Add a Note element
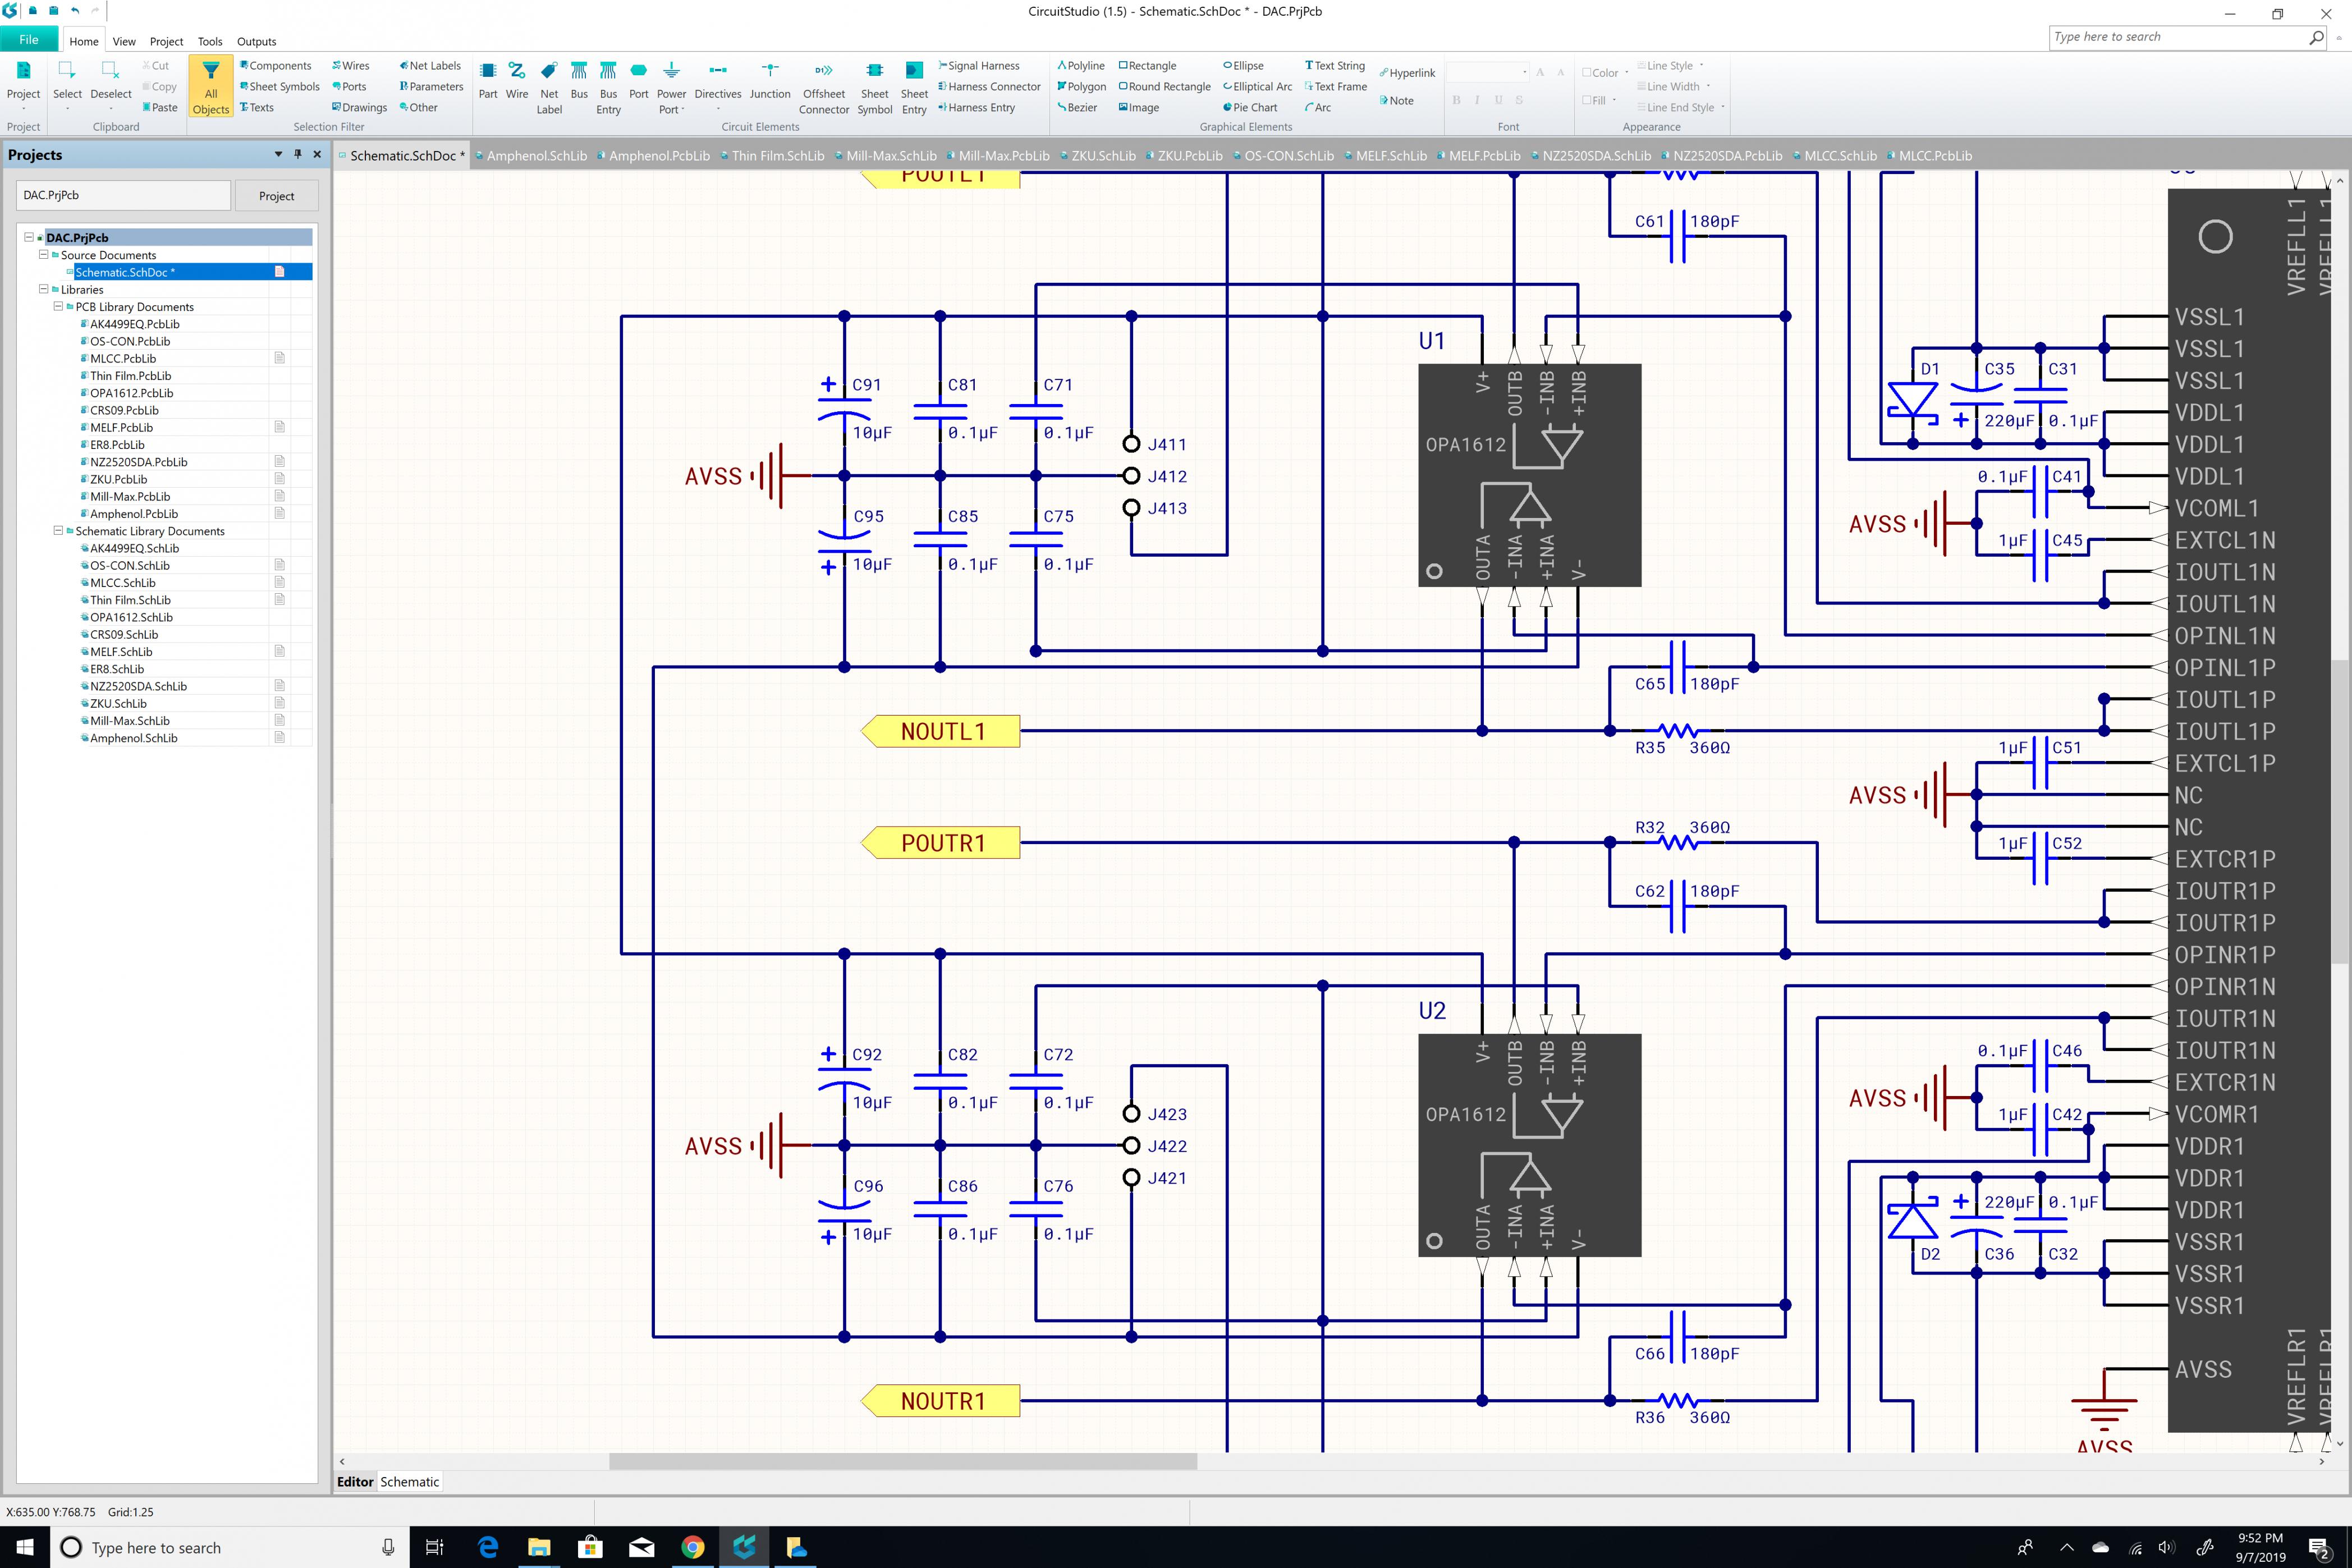2352x1568 pixels. click(1396, 100)
